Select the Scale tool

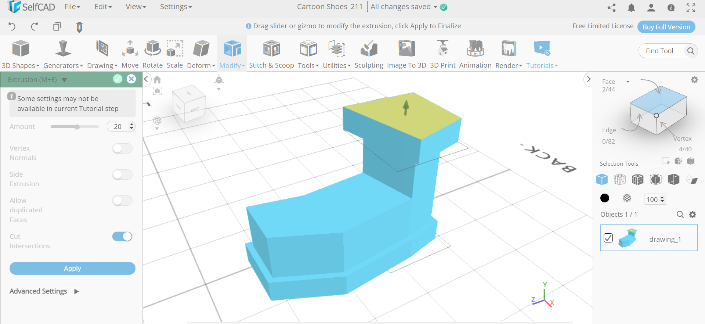click(x=175, y=54)
